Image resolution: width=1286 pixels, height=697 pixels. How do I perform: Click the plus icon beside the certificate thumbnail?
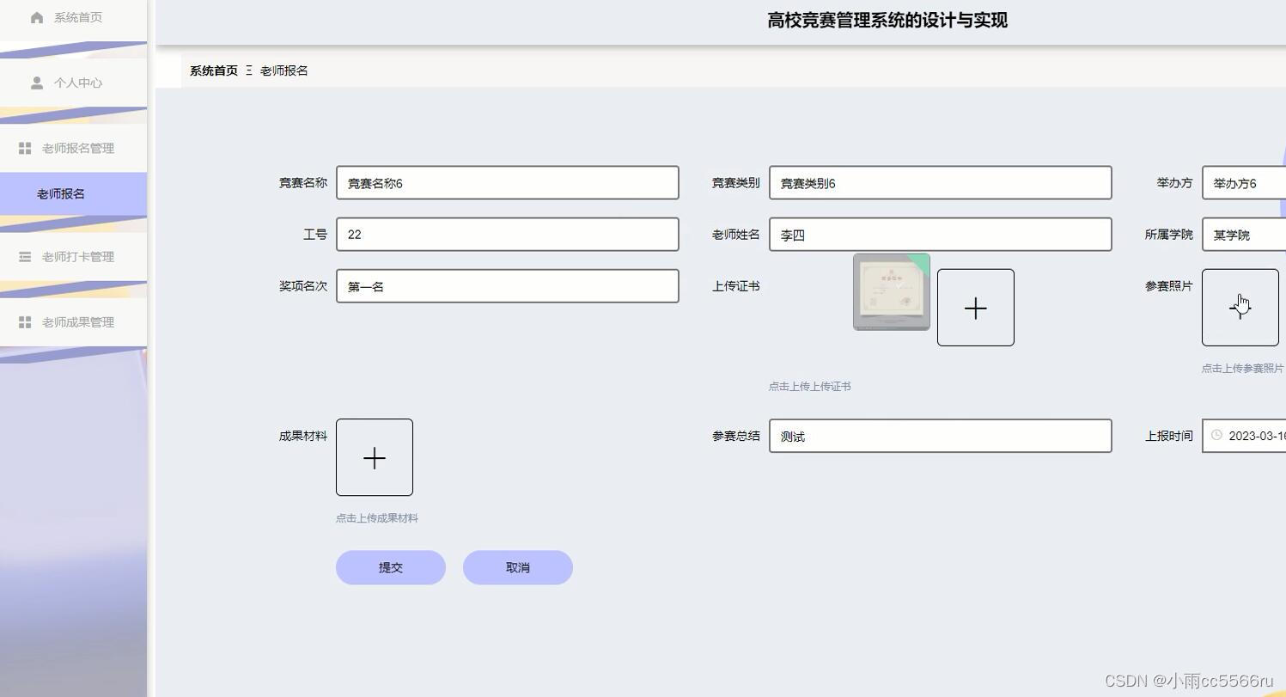coord(975,308)
